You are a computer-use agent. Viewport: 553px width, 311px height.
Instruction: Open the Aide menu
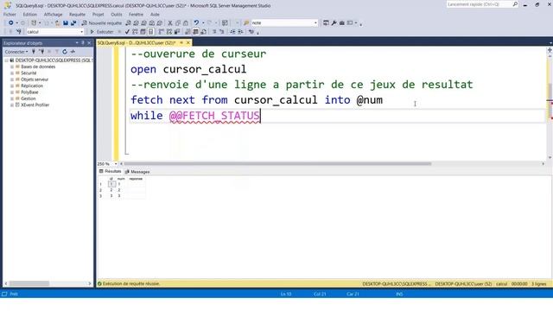click(155, 15)
